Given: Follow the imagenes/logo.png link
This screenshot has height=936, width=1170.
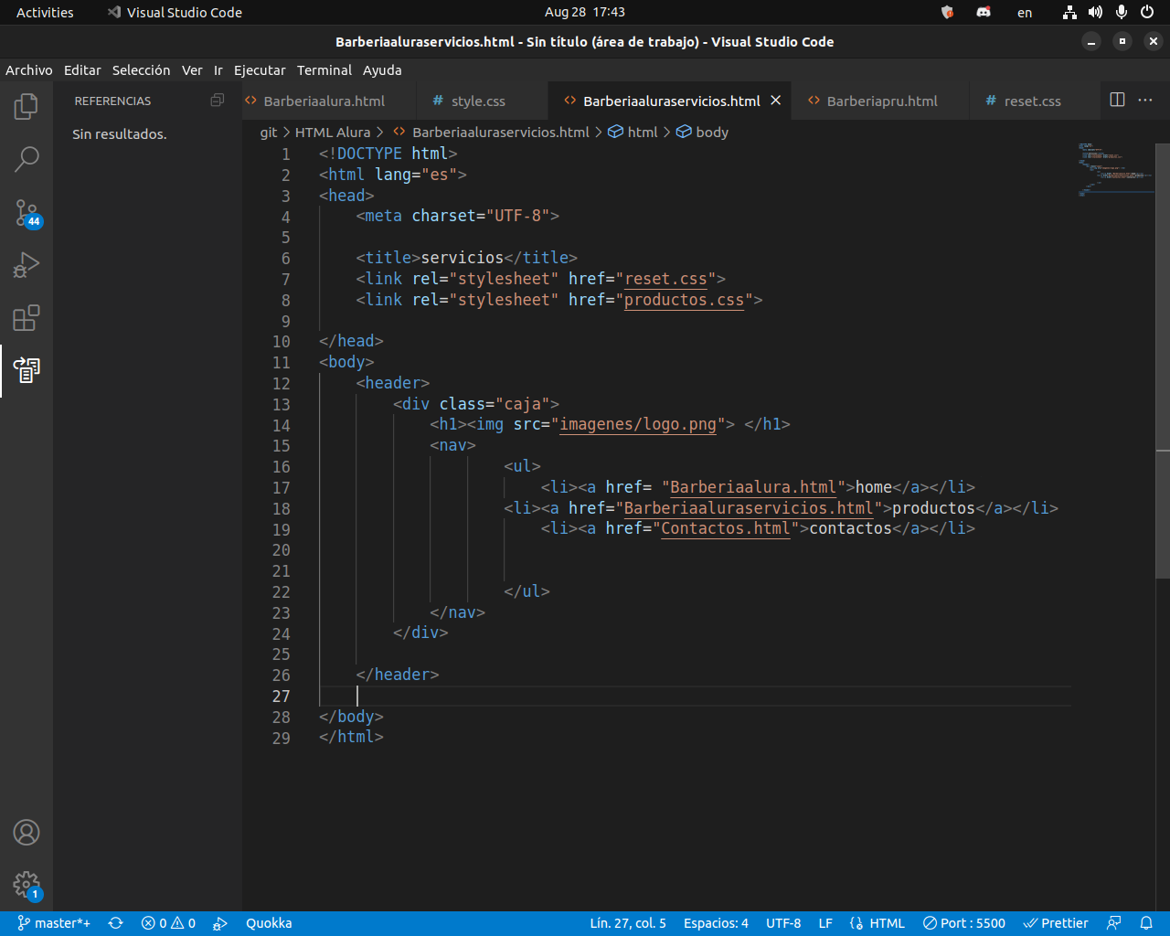Looking at the screenshot, I should pyautogui.click(x=638, y=424).
